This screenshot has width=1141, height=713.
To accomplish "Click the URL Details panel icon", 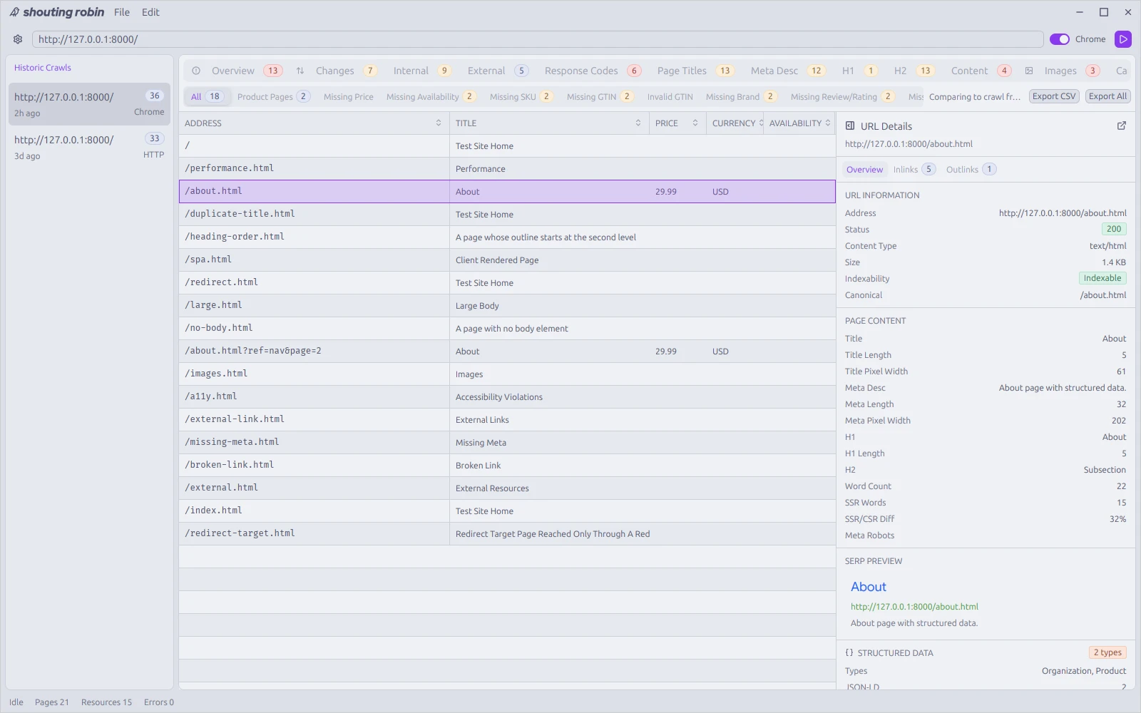I will pyautogui.click(x=850, y=125).
